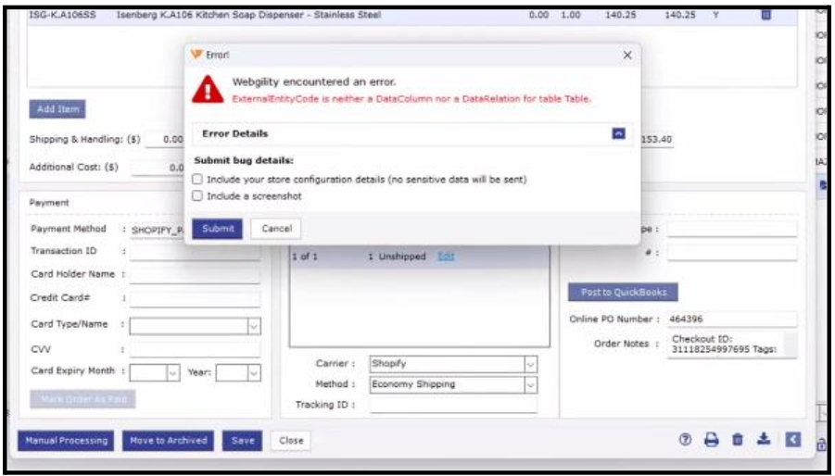Select the ISG-K.A106SS item code cell

click(63, 15)
